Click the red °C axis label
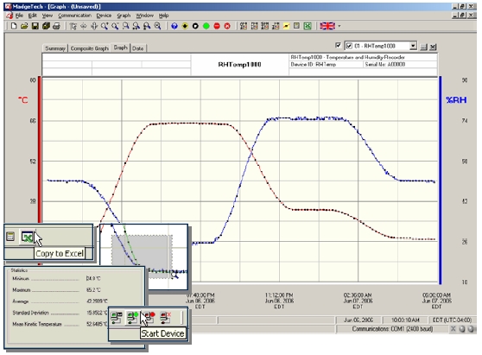482x355 pixels. [x=22, y=100]
